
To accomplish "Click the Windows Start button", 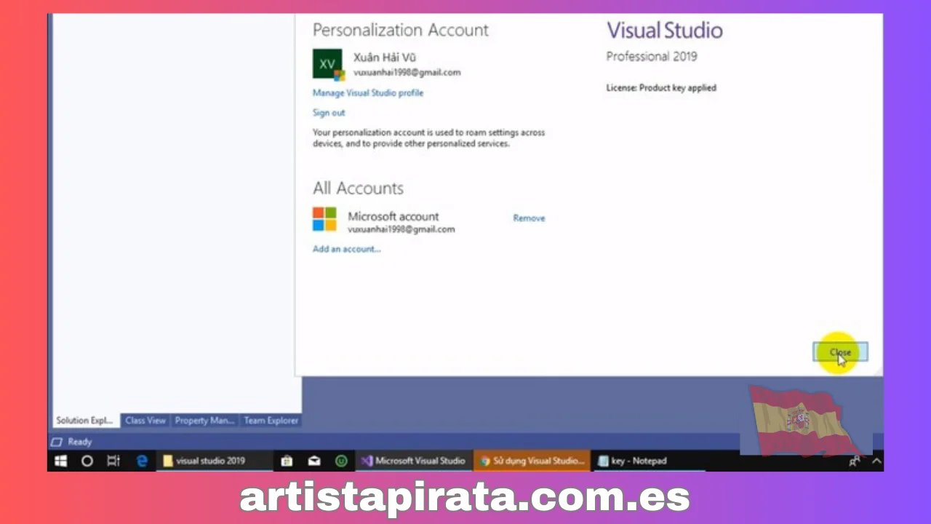I will (61, 461).
